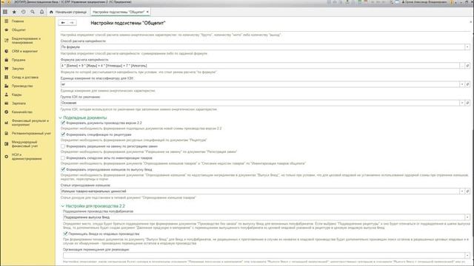Open the sections menu grid icon
This screenshot has height=266, width=474.
(x=5, y=12)
